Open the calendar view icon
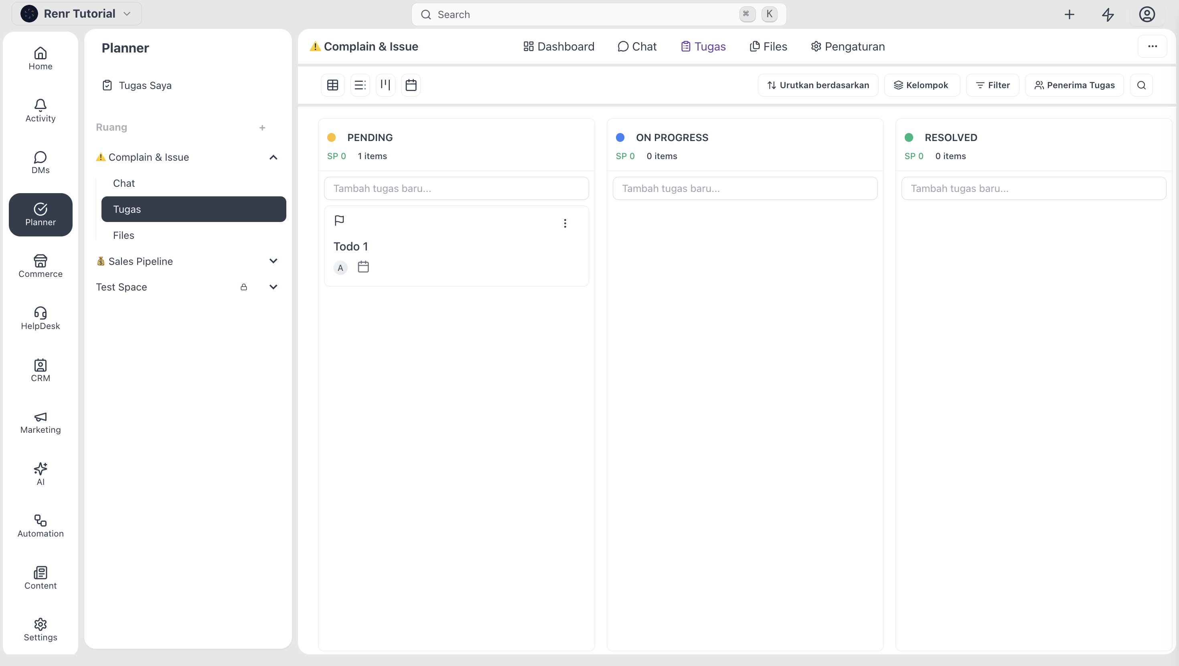 (411, 85)
